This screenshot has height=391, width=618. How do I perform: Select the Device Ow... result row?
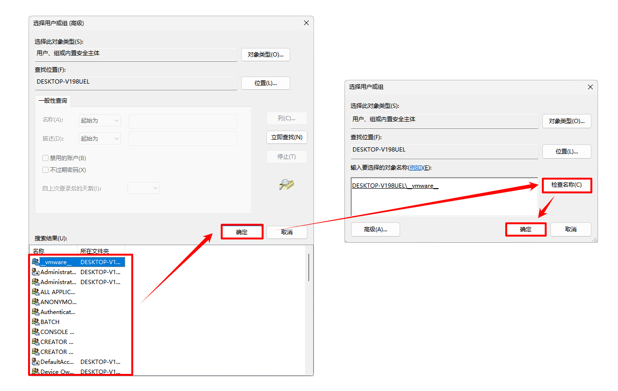(77, 372)
